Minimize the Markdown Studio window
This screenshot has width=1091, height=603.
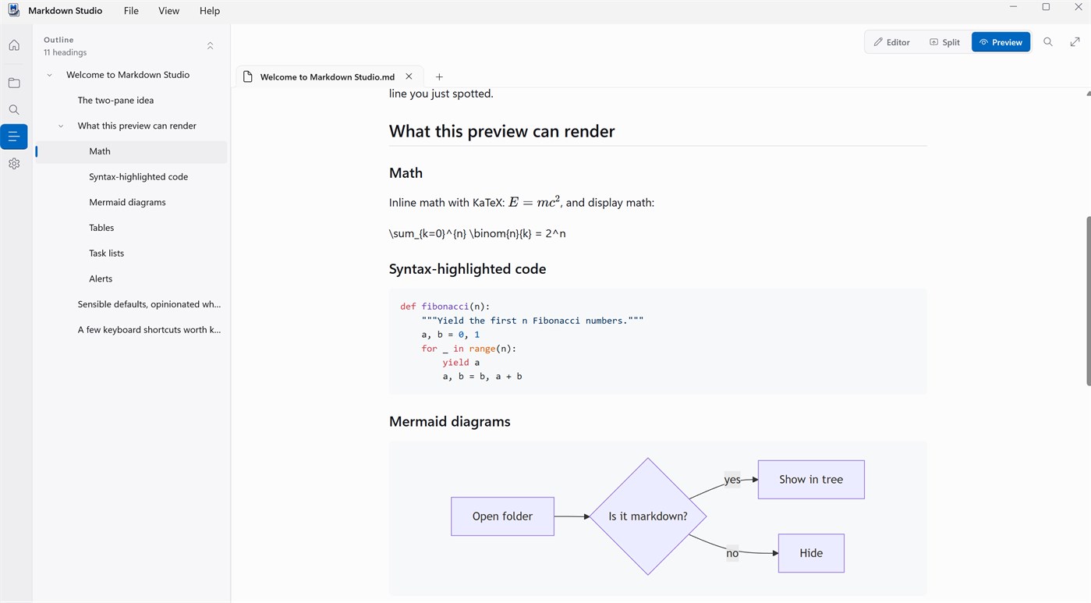click(1013, 7)
